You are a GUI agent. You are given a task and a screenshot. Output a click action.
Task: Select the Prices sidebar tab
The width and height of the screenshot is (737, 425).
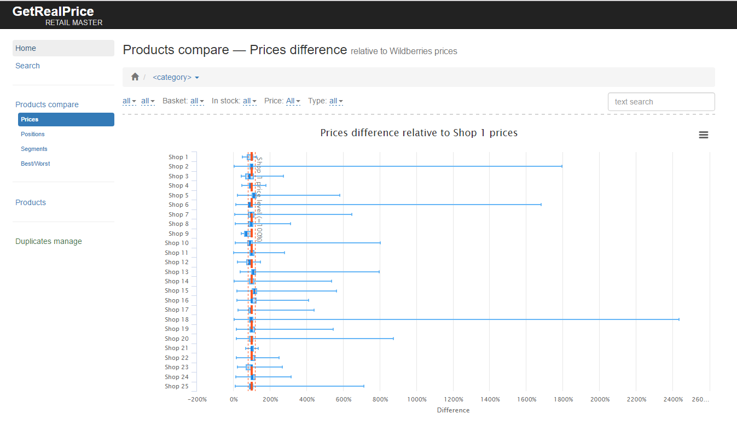tap(66, 119)
